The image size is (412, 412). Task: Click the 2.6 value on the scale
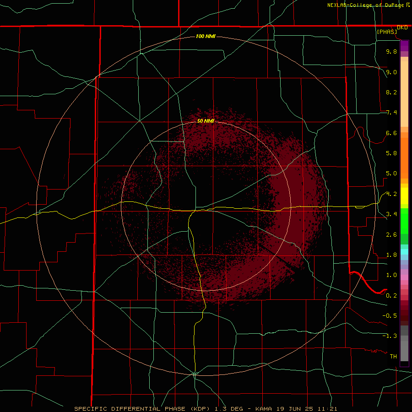391,235
